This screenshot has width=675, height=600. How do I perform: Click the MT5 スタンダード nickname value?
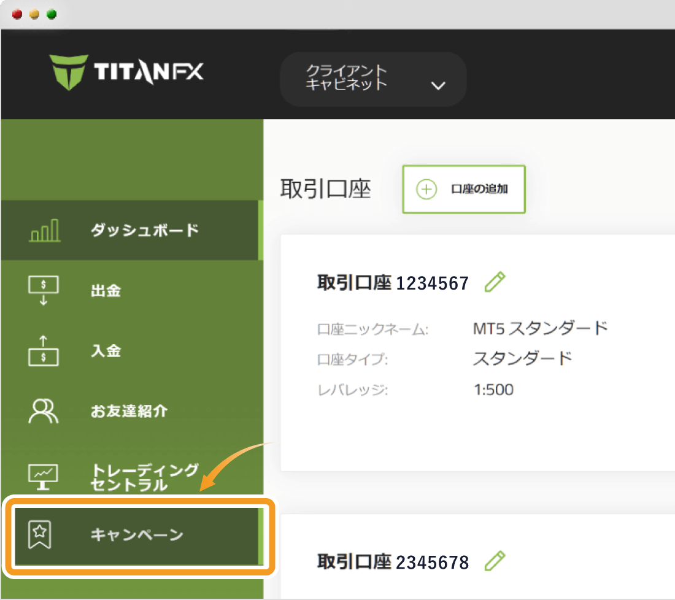click(x=540, y=328)
